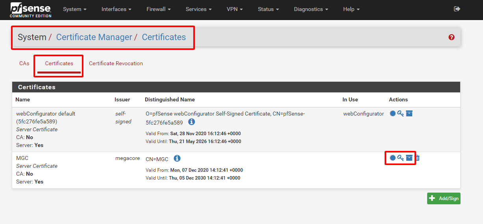
Task: Click the 'self-signed' issuer text
Action: click(123, 118)
